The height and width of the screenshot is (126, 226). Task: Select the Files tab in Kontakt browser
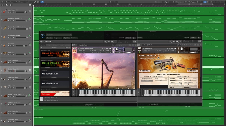(49, 45)
